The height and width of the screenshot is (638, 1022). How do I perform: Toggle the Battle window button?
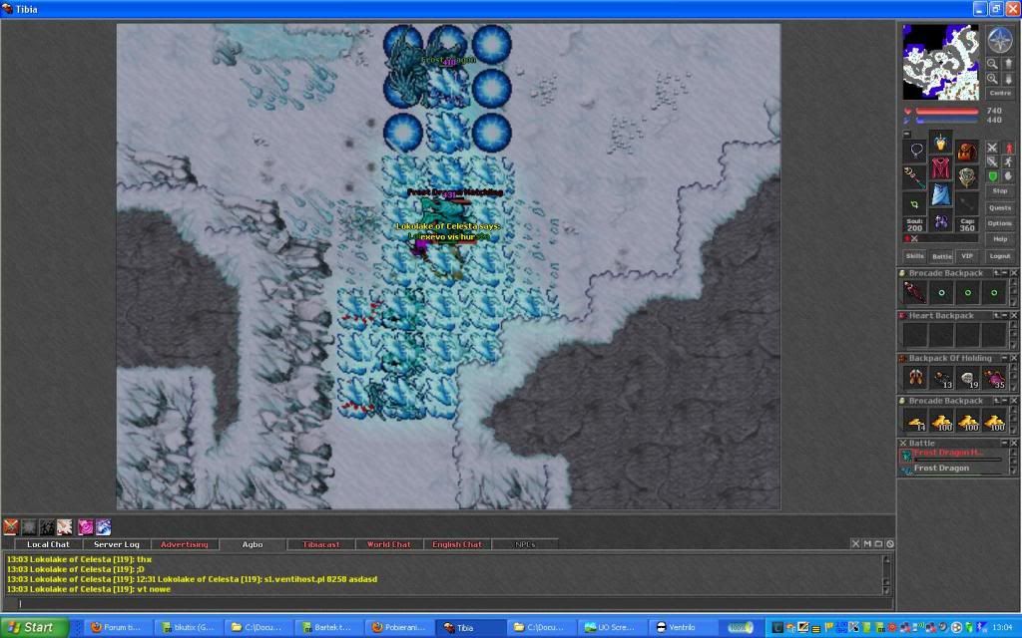[x=942, y=256]
